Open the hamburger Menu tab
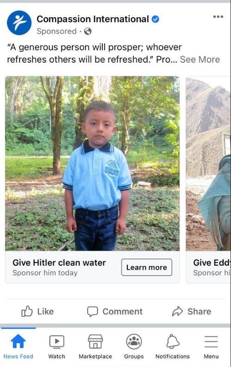This screenshot has height=367, width=231. point(211,347)
